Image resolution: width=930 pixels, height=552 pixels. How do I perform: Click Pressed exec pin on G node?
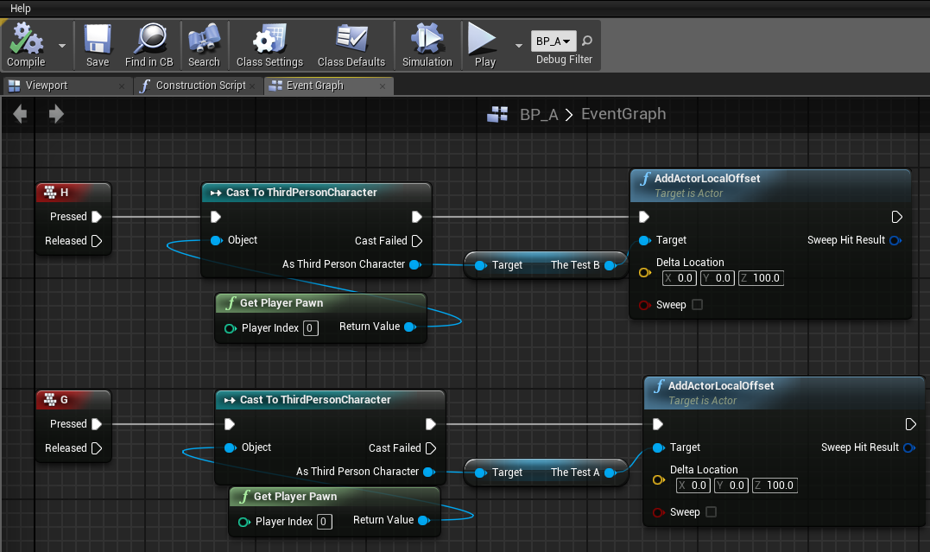coord(97,424)
